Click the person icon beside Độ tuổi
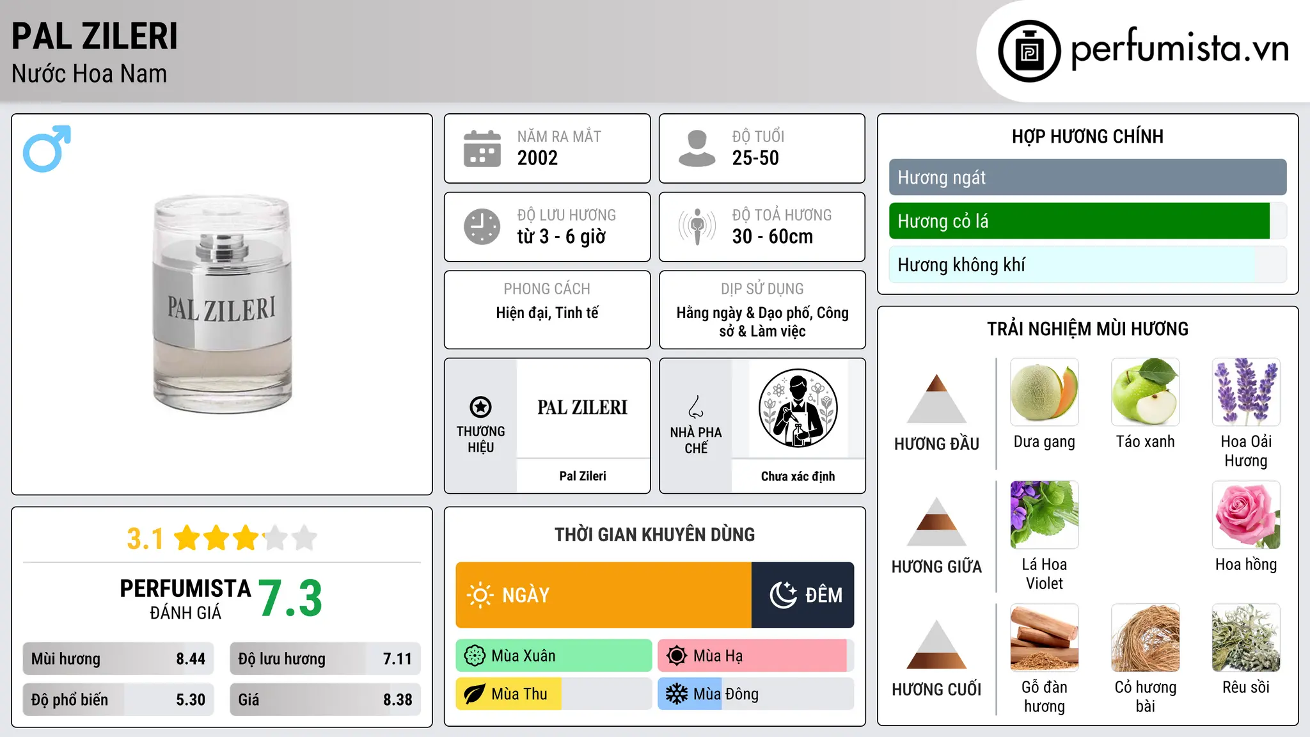 [697, 148]
